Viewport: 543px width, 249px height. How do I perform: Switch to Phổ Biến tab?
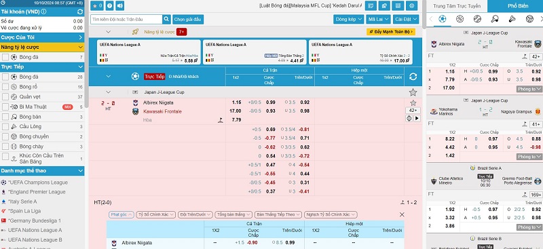(515, 6)
